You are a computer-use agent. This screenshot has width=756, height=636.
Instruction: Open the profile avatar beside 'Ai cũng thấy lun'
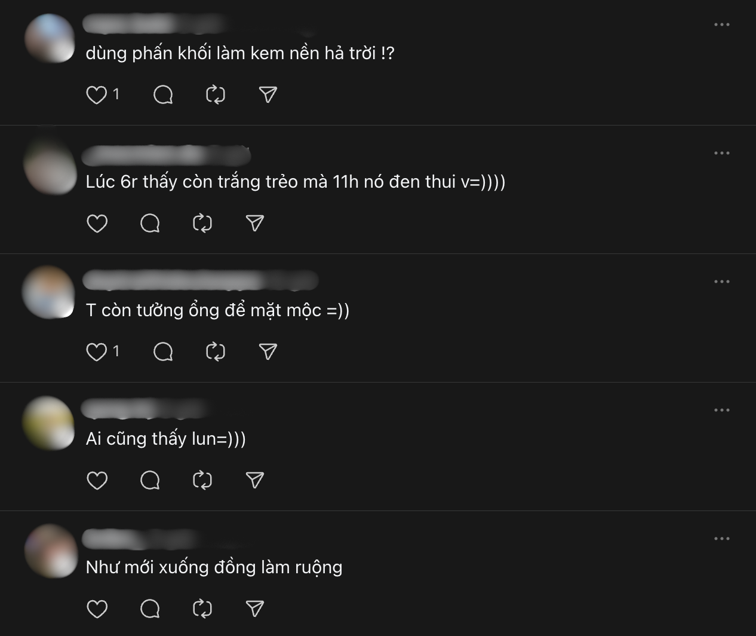[49, 423]
